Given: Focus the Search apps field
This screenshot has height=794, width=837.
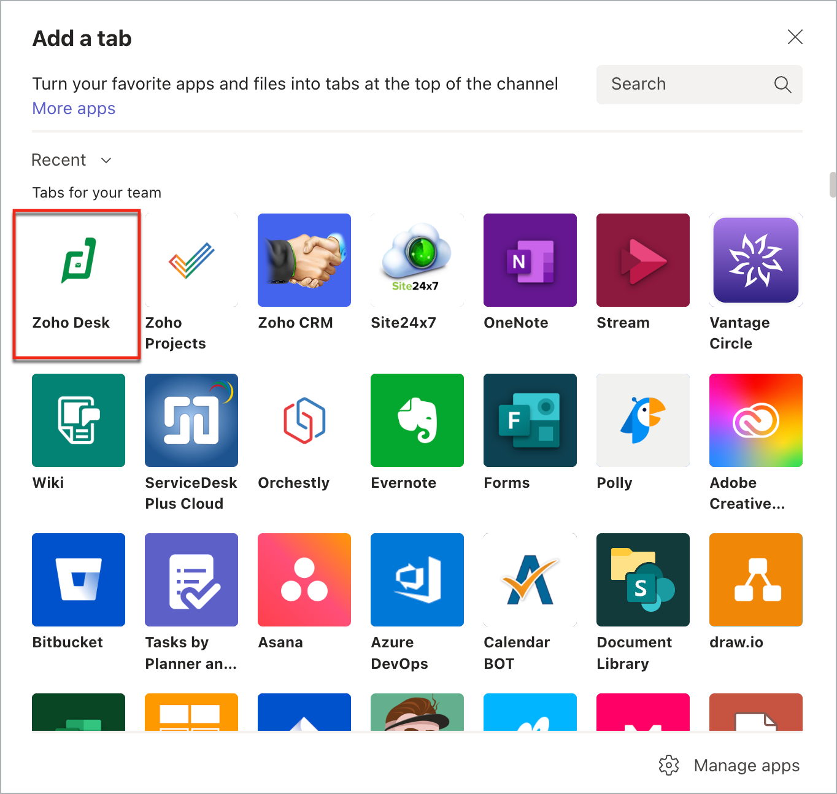Looking at the screenshot, I should (x=700, y=85).
